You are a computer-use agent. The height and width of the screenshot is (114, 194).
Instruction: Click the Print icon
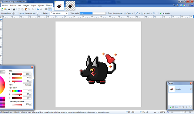click(14, 9)
